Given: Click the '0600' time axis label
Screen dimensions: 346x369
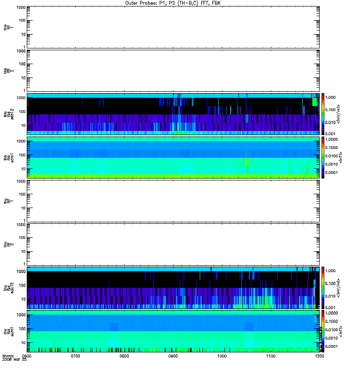Looking at the screenshot, I should tap(27, 356).
